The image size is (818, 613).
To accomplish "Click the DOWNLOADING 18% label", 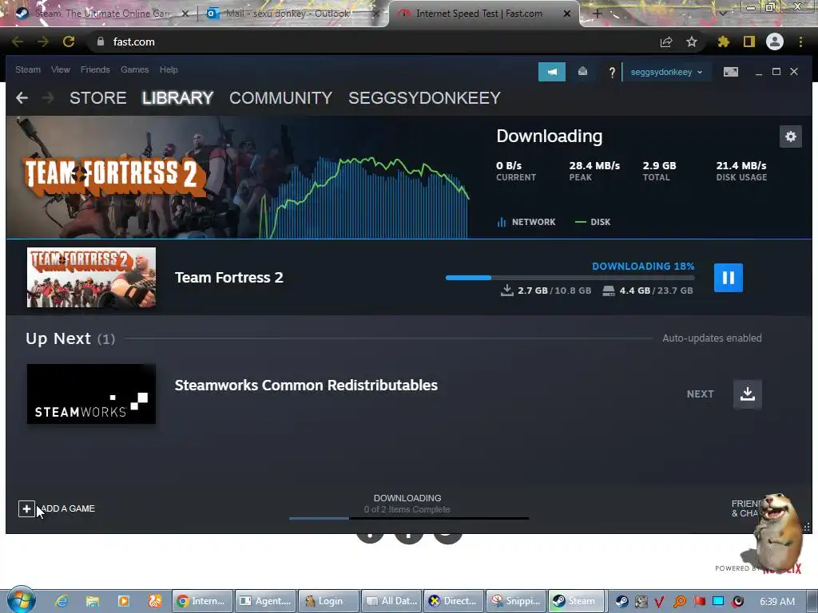I will (643, 266).
